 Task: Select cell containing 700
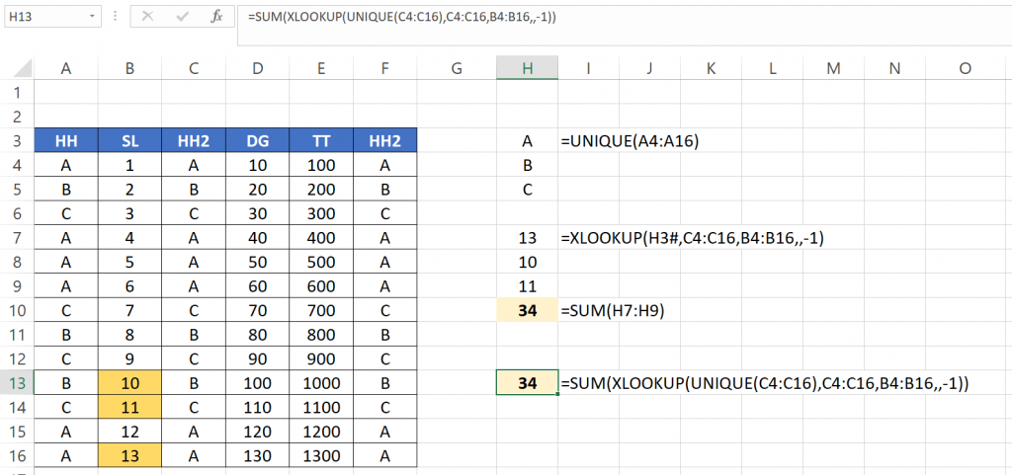point(321,310)
